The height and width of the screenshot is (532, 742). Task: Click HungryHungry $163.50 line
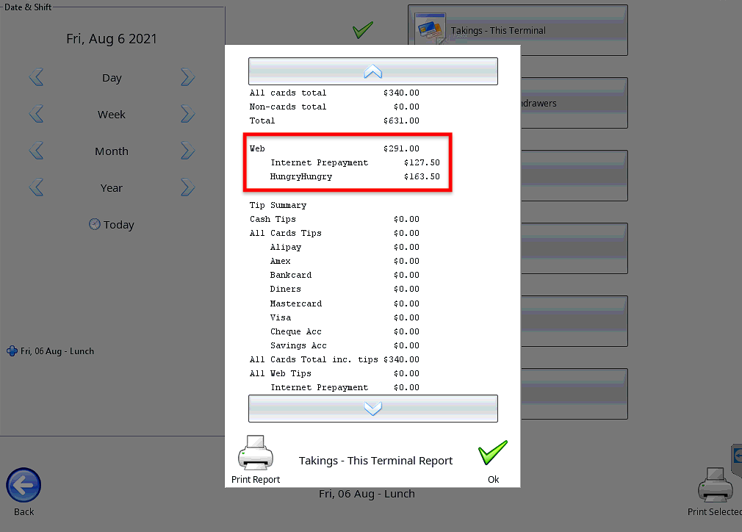pos(355,176)
